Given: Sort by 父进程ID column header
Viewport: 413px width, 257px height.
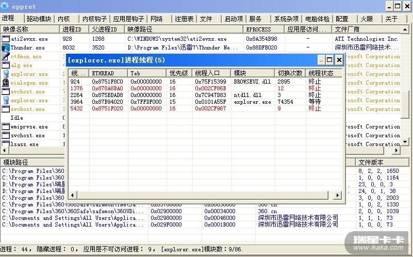Looking at the screenshot, I should point(106,29).
